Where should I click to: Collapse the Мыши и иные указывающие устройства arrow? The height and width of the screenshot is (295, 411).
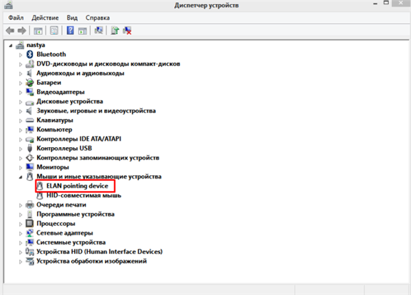click(x=21, y=177)
